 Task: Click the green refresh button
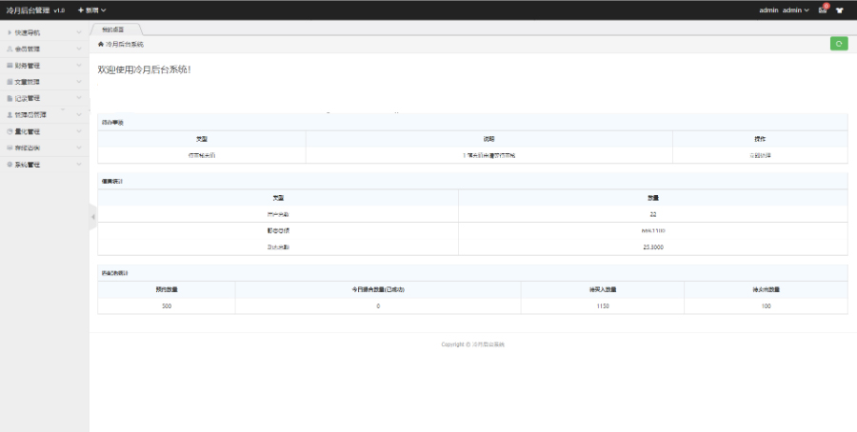coord(838,44)
